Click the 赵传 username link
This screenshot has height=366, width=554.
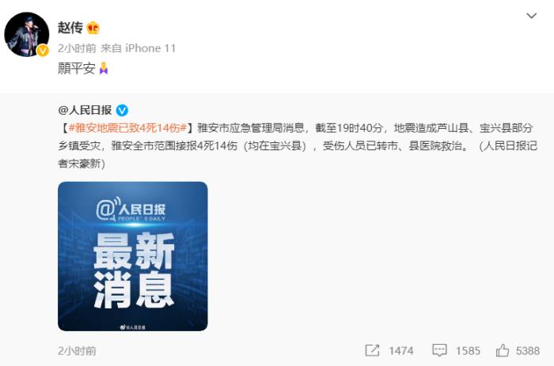pyautogui.click(x=70, y=28)
